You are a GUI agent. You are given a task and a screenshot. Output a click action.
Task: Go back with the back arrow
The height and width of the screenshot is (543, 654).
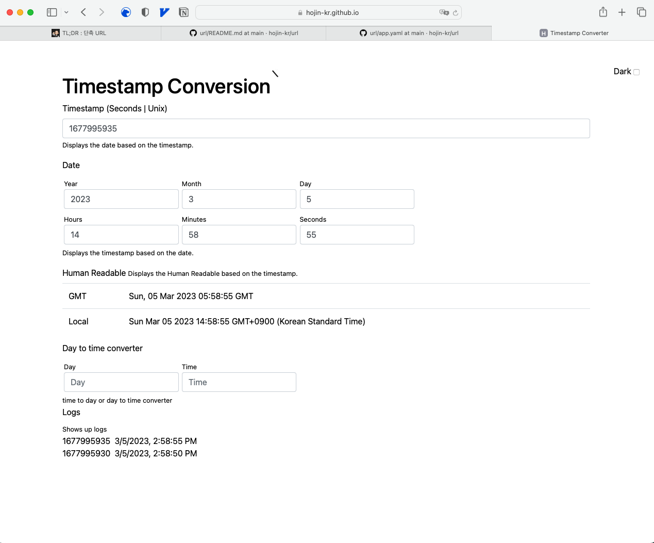pyautogui.click(x=83, y=12)
